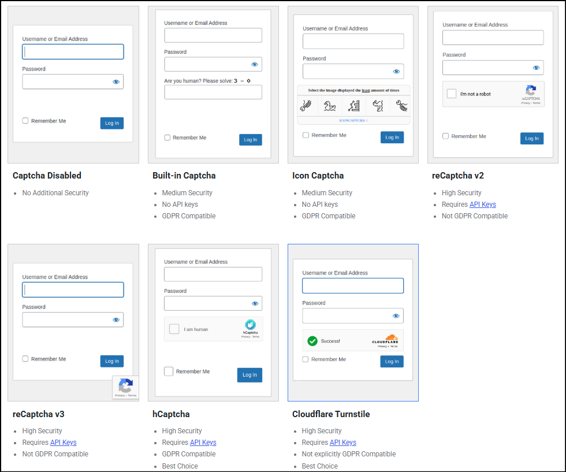Viewport: 566px width, 472px height.
Task: Click Log In in Cloudflare Turnstile preview
Action: pos(392,362)
